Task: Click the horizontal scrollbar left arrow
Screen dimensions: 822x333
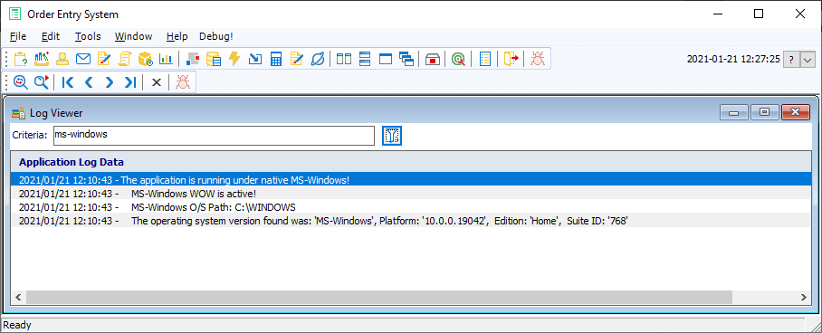Action: click(18, 298)
